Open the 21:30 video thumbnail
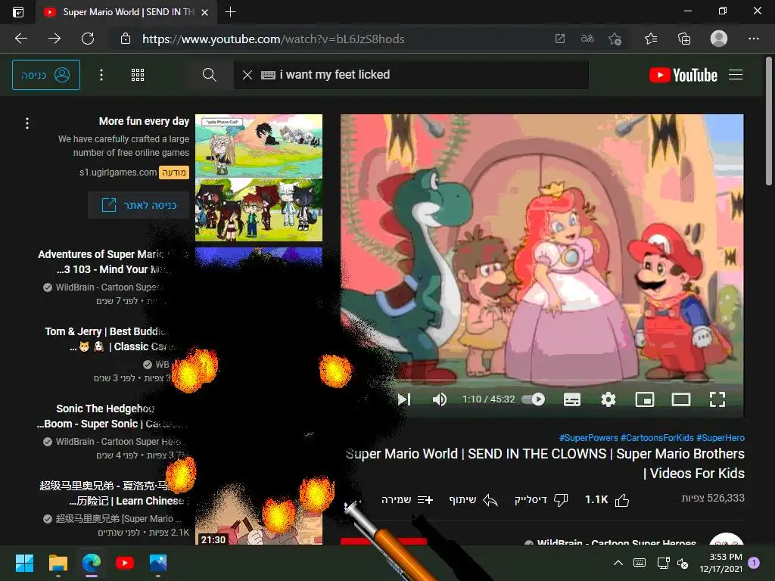Screen dimensions: 775x581 click(x=259, y=516)
